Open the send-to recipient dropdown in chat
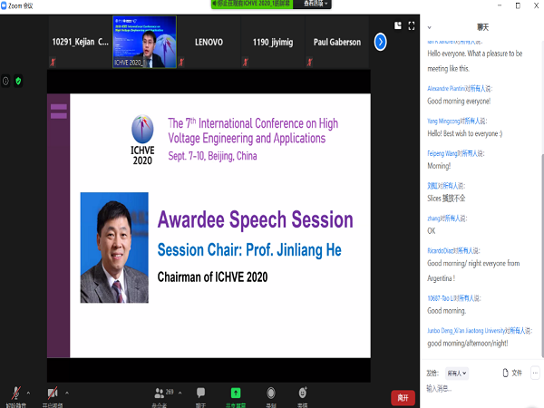This screenshot has width=544, height=408. click(457, 373)
